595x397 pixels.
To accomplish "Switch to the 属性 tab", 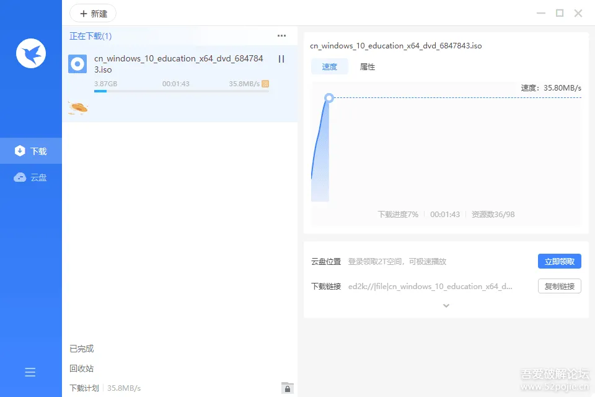I will point(368,67).
